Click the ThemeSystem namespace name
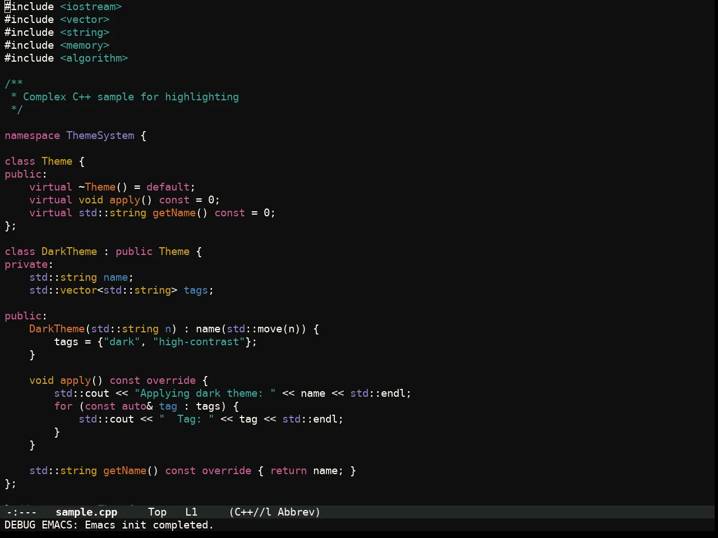The width and height of the screenshot is (718, 538). point(100,136)
